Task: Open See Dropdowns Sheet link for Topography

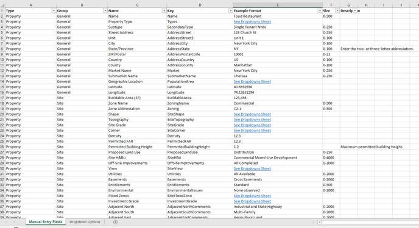Action: (x=252, y=119)
